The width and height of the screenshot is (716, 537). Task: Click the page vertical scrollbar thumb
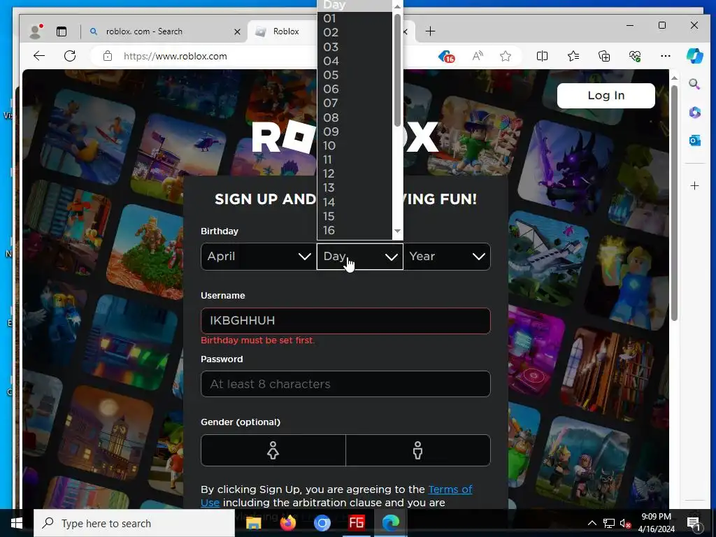[674, 203]
